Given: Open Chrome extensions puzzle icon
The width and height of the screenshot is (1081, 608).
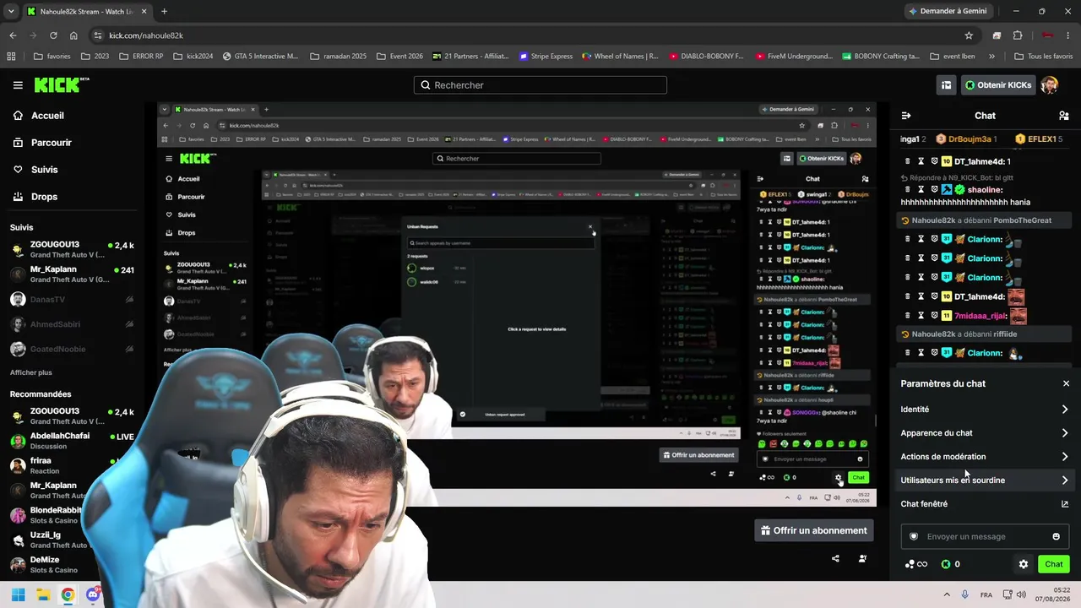Looking at the screenshot, I should (1018, 35).
